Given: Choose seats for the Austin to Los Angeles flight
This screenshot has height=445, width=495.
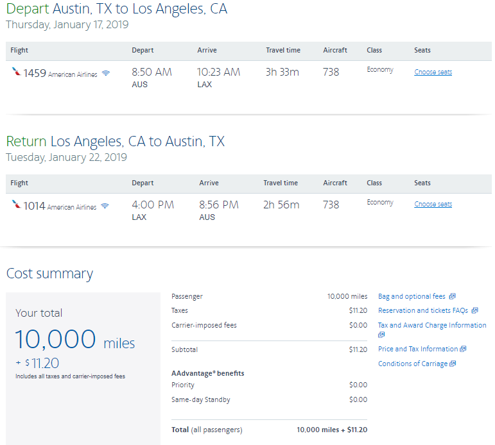Looking at the screenshot, I should pyautogui.click(x=433, y=72).
